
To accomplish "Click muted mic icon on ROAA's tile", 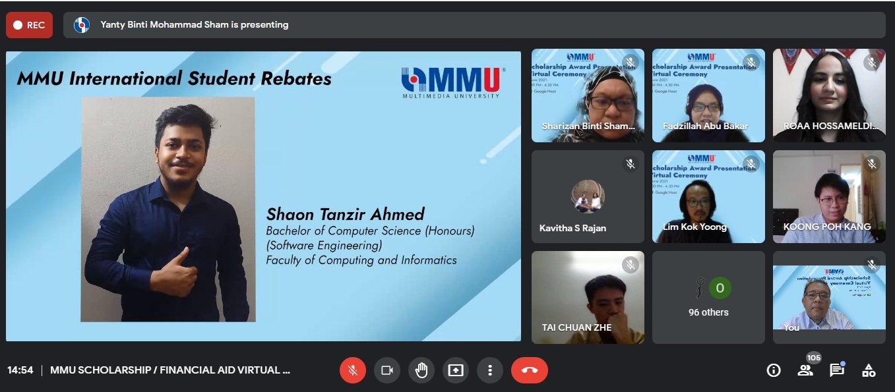I will pos(872,63).
